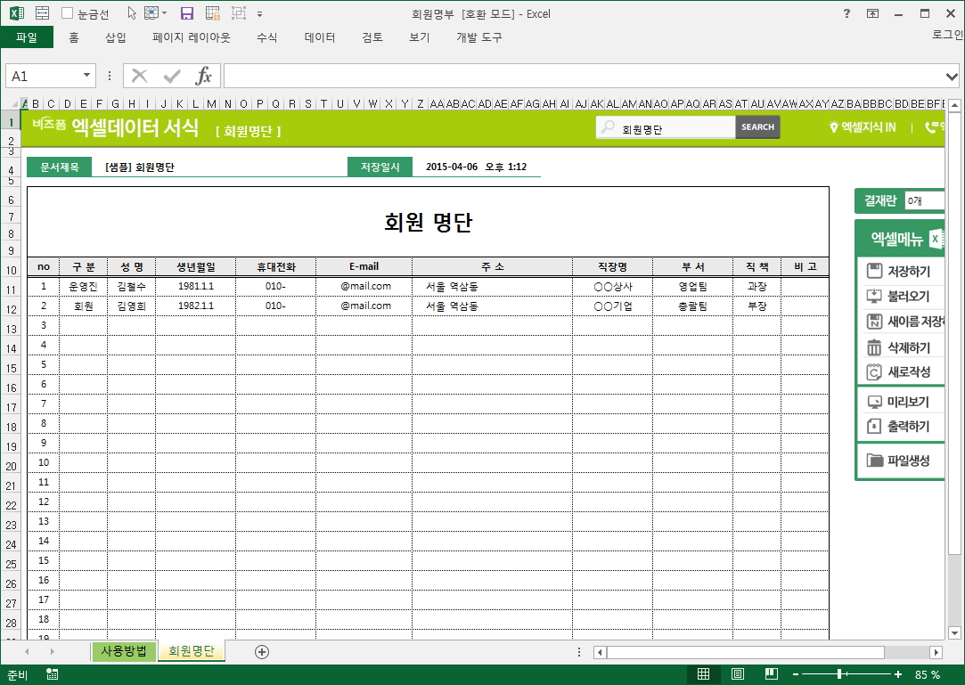Open Customize Quick Access Toolbar dropdown
The width and height of the screenshot is (965, 685).
[259, 14]
